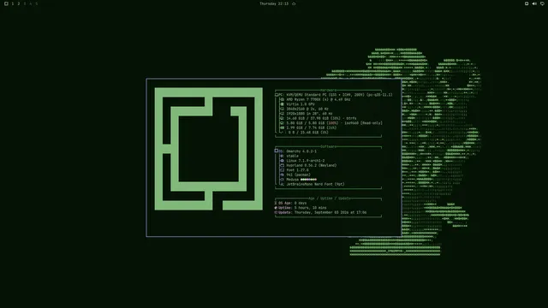This screenshot has height=308, width=548.
Task: Click the 'Linux 7.1.9-arch1-2' kernel text
Action: click(306, 161)
